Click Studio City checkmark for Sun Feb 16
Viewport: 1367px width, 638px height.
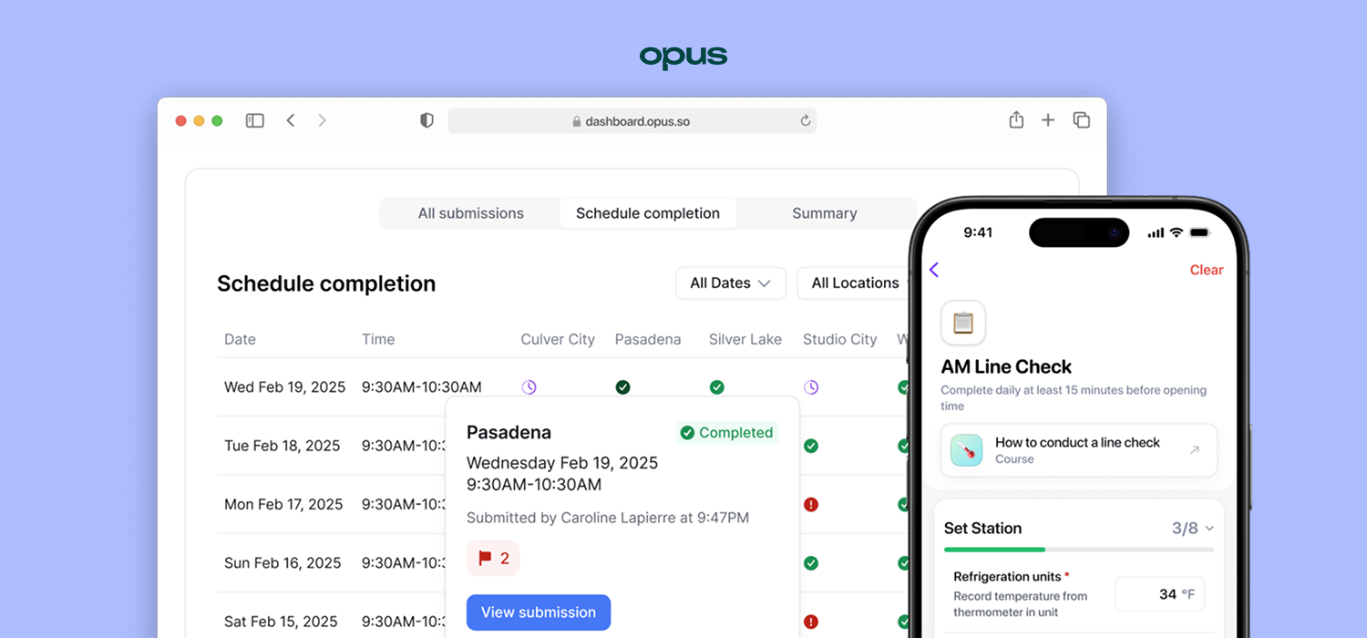tap(811, 563)
